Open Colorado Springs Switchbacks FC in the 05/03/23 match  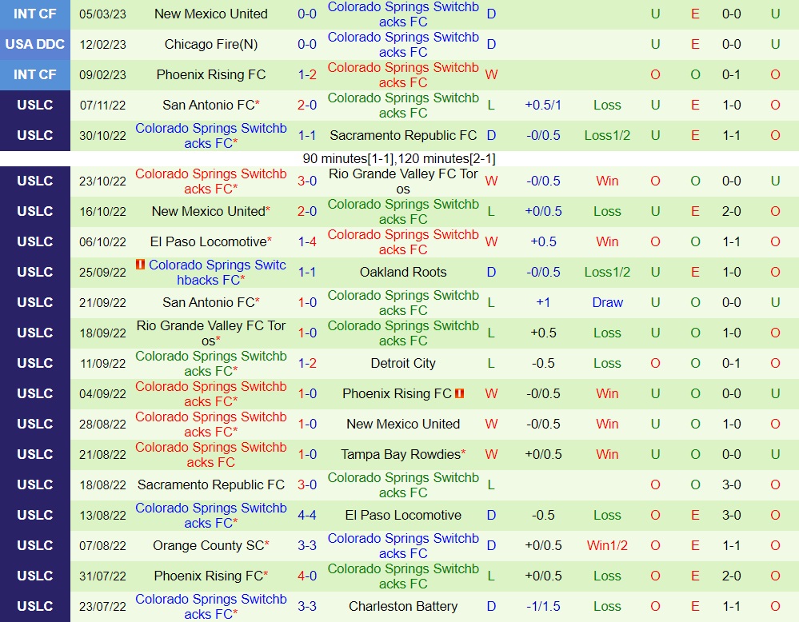(x=403, y=14)
